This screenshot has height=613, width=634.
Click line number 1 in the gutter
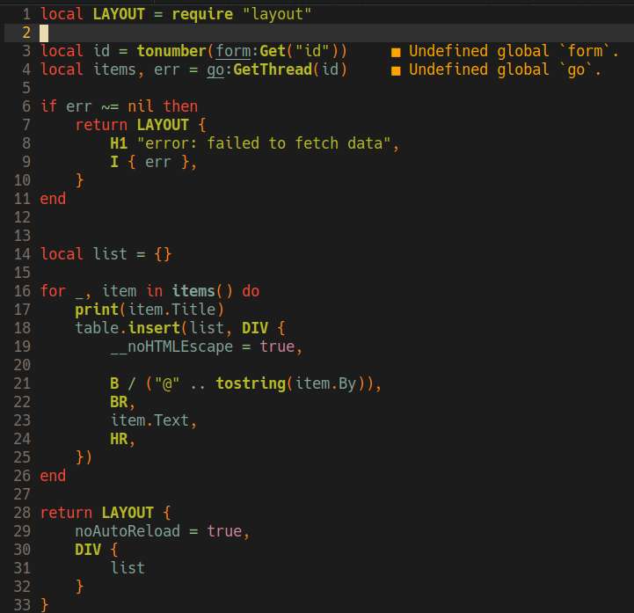point(26,14)
